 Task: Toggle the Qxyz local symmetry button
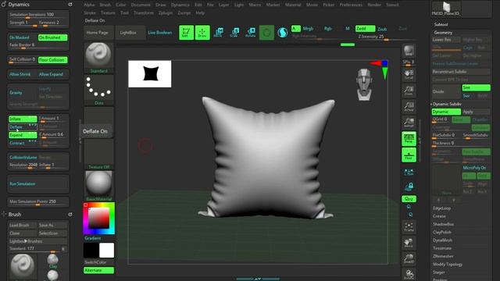(x=409, y=199)
